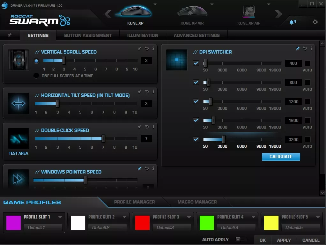Expand Profile Slot 2 dropdown
The image size is (326, 245).
(124, 217)
